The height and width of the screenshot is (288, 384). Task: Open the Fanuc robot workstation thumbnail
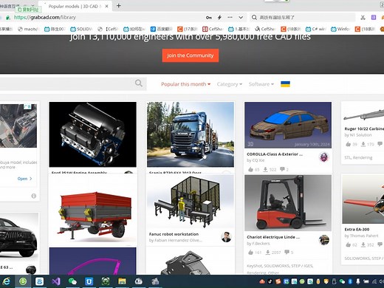click(x=191, y=202)
